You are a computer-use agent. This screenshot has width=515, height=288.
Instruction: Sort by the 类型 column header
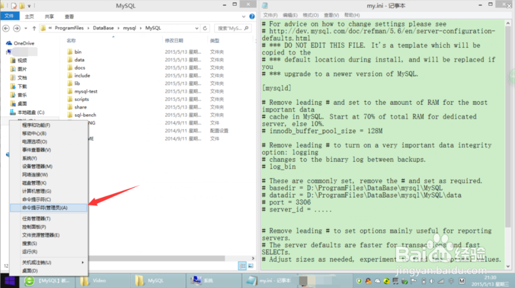click(x=215, y=41)
